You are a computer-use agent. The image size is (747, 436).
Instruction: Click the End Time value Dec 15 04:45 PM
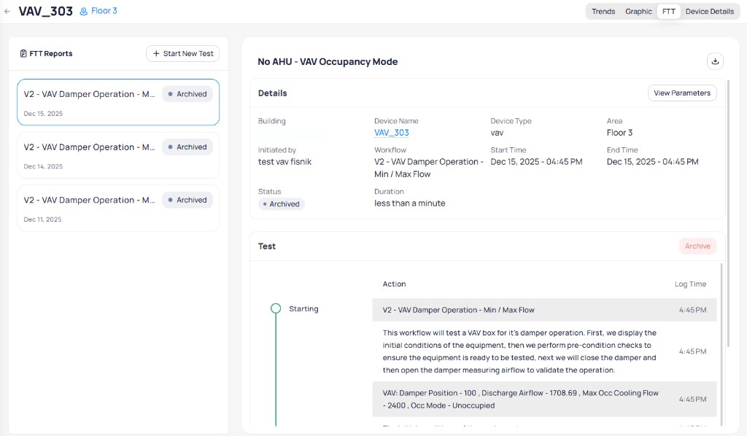coord(652,162)
